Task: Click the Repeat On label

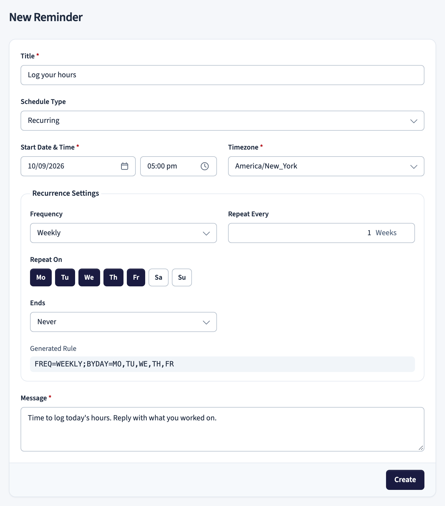Action: (x=46, y=260)
